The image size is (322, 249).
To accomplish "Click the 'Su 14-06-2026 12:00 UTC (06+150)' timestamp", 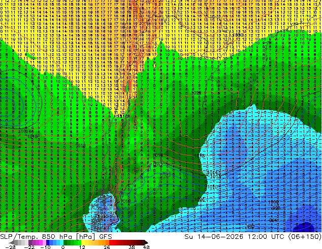I will coord(253,237).
